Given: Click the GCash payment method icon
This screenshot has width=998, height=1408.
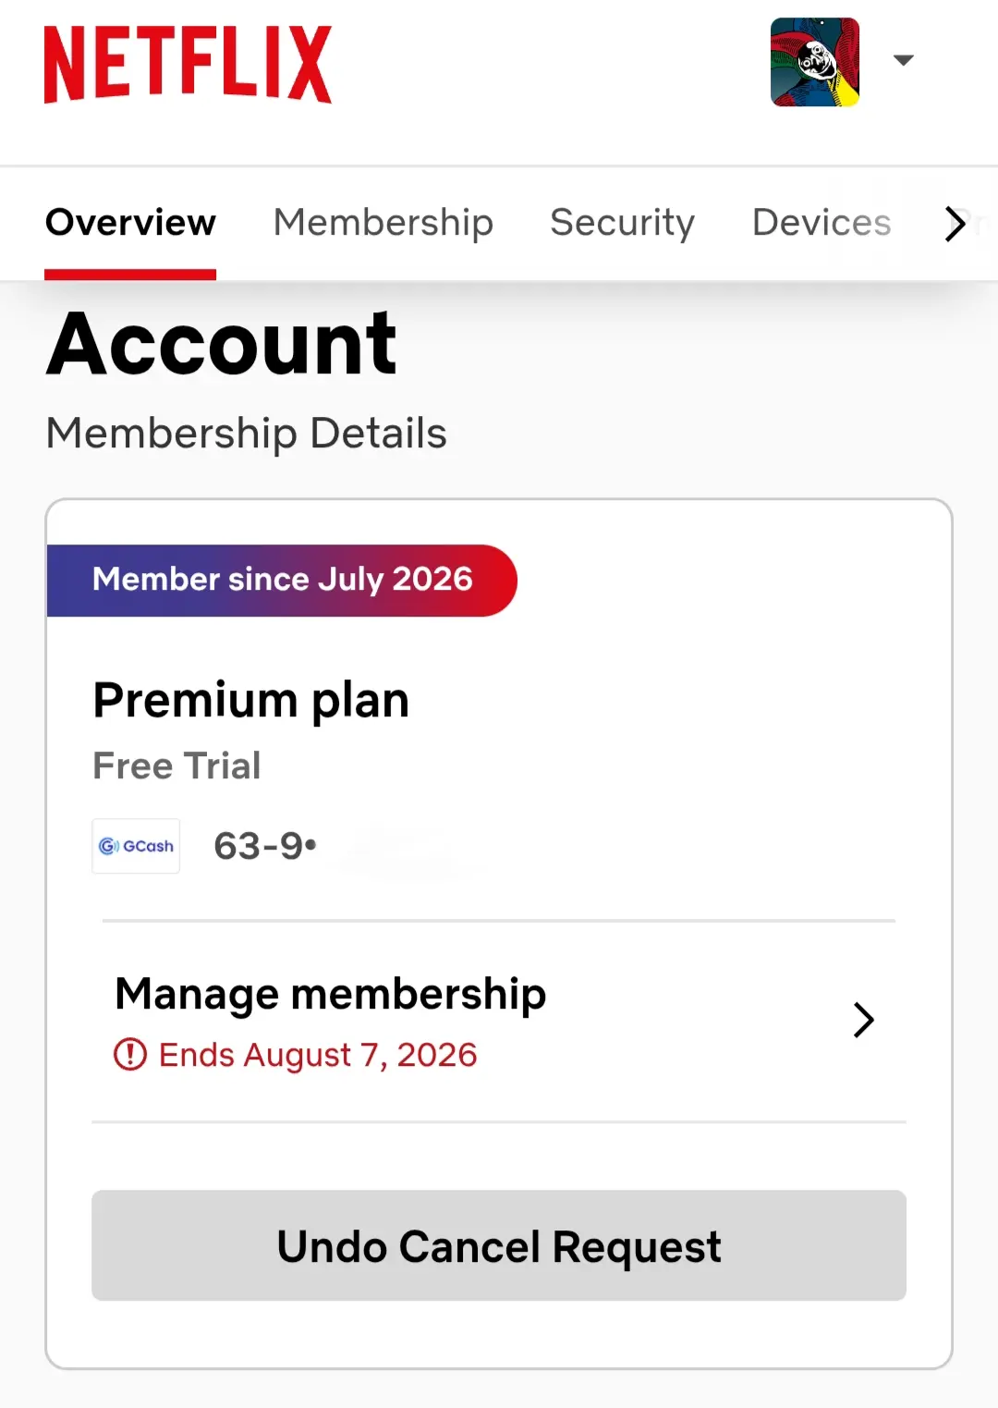Looking at the screenshot, I should (x=136, y=846).
